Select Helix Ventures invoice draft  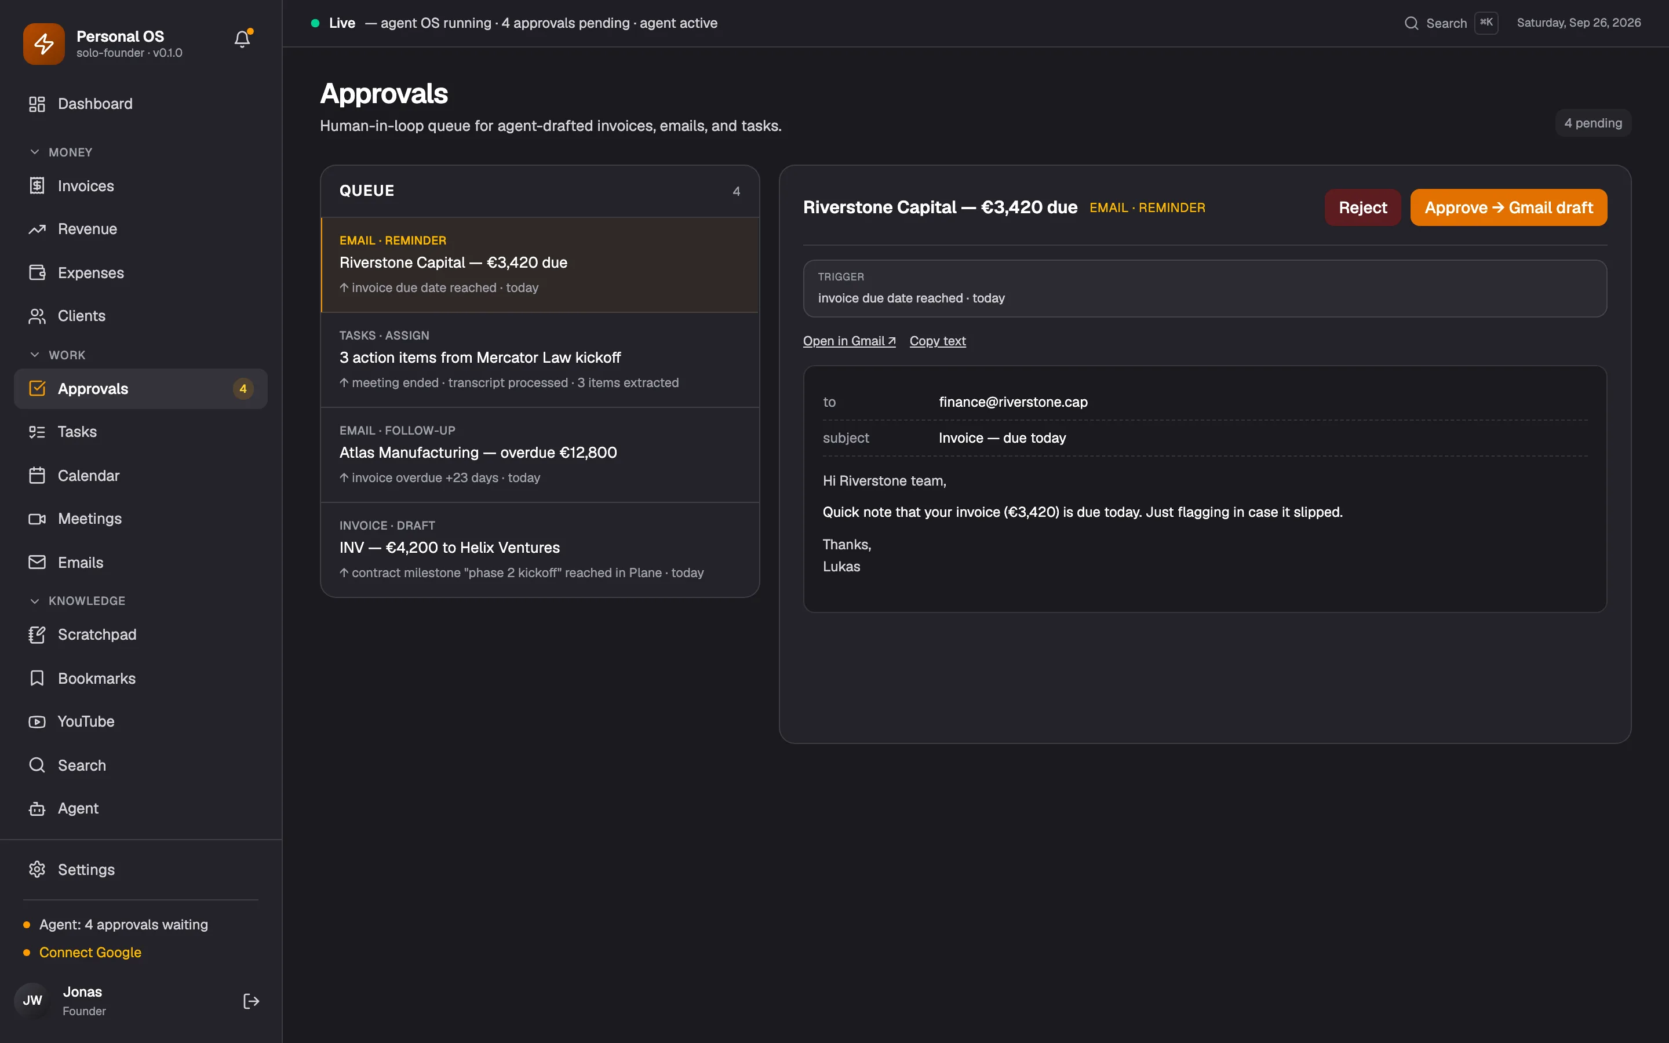[540, 550]
